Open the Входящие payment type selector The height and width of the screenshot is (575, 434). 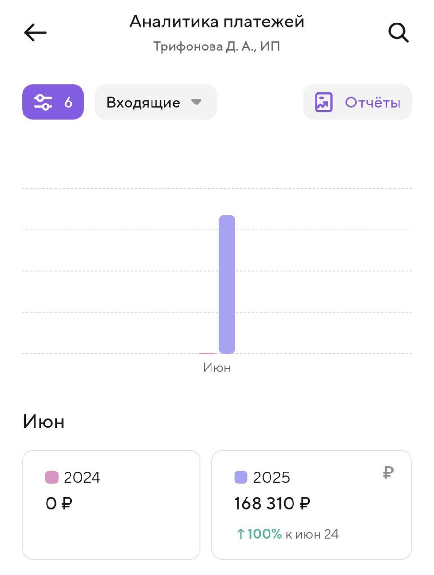pos(156,102)
